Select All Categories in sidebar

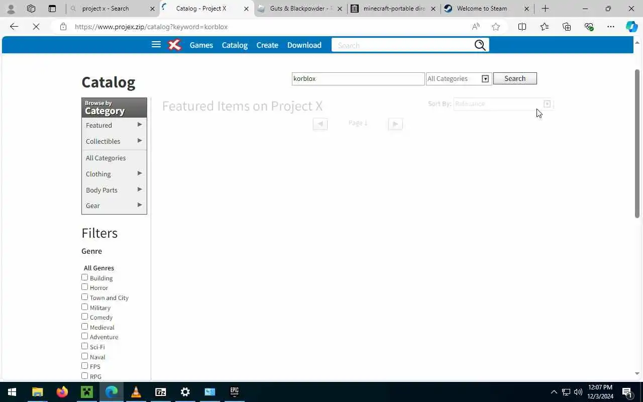point(106,158)
